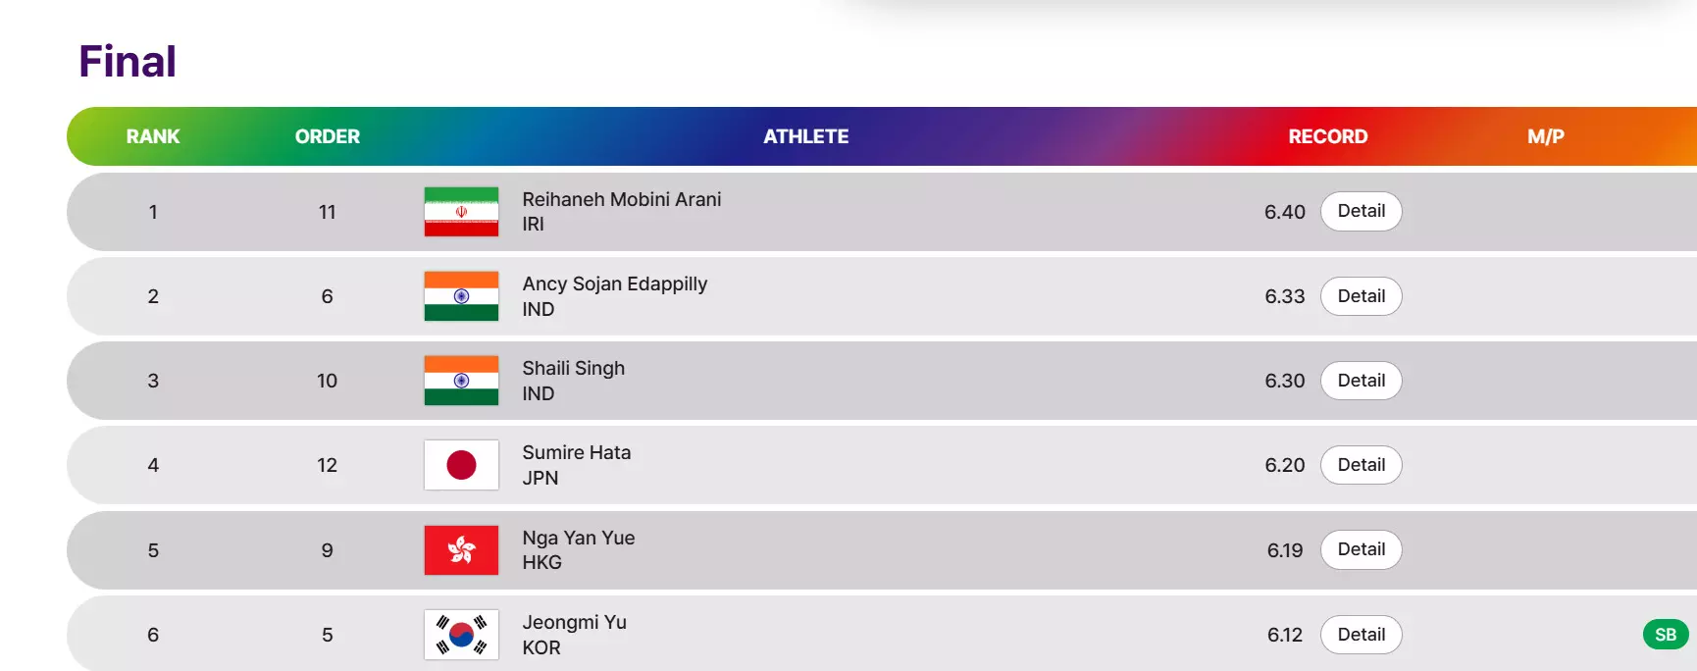
Task: Click the South Korea flag icon
Action: (x=461, y=635)
